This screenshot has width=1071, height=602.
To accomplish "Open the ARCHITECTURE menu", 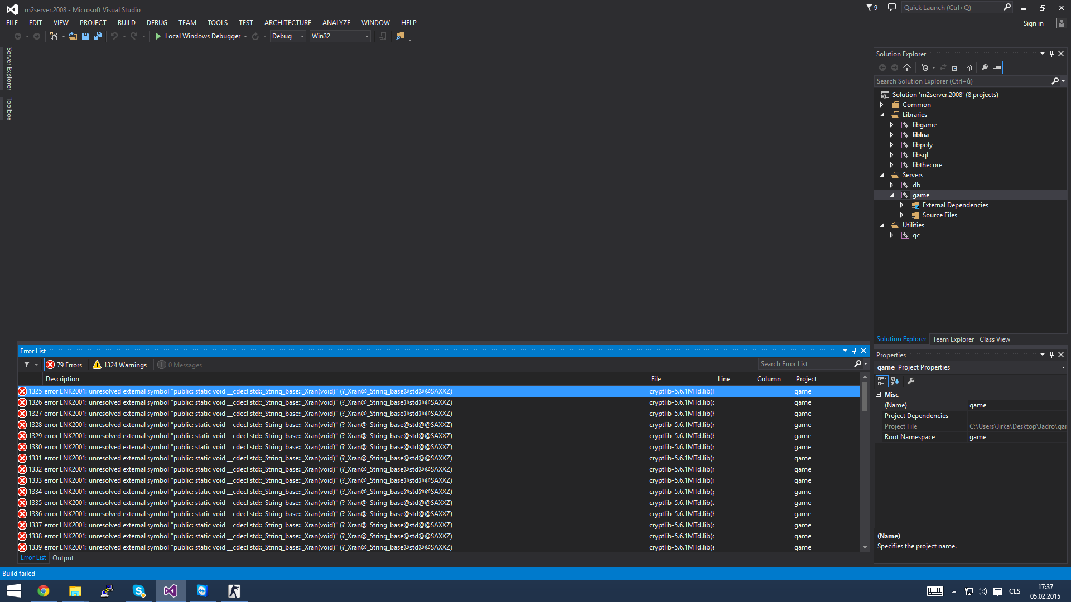I will pyautogui.click(x=288, y=23).
